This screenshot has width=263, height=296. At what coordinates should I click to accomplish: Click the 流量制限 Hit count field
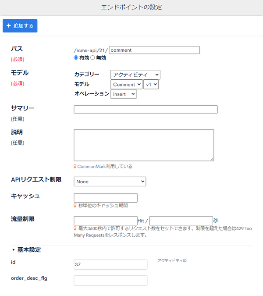(x=106, y=221)
